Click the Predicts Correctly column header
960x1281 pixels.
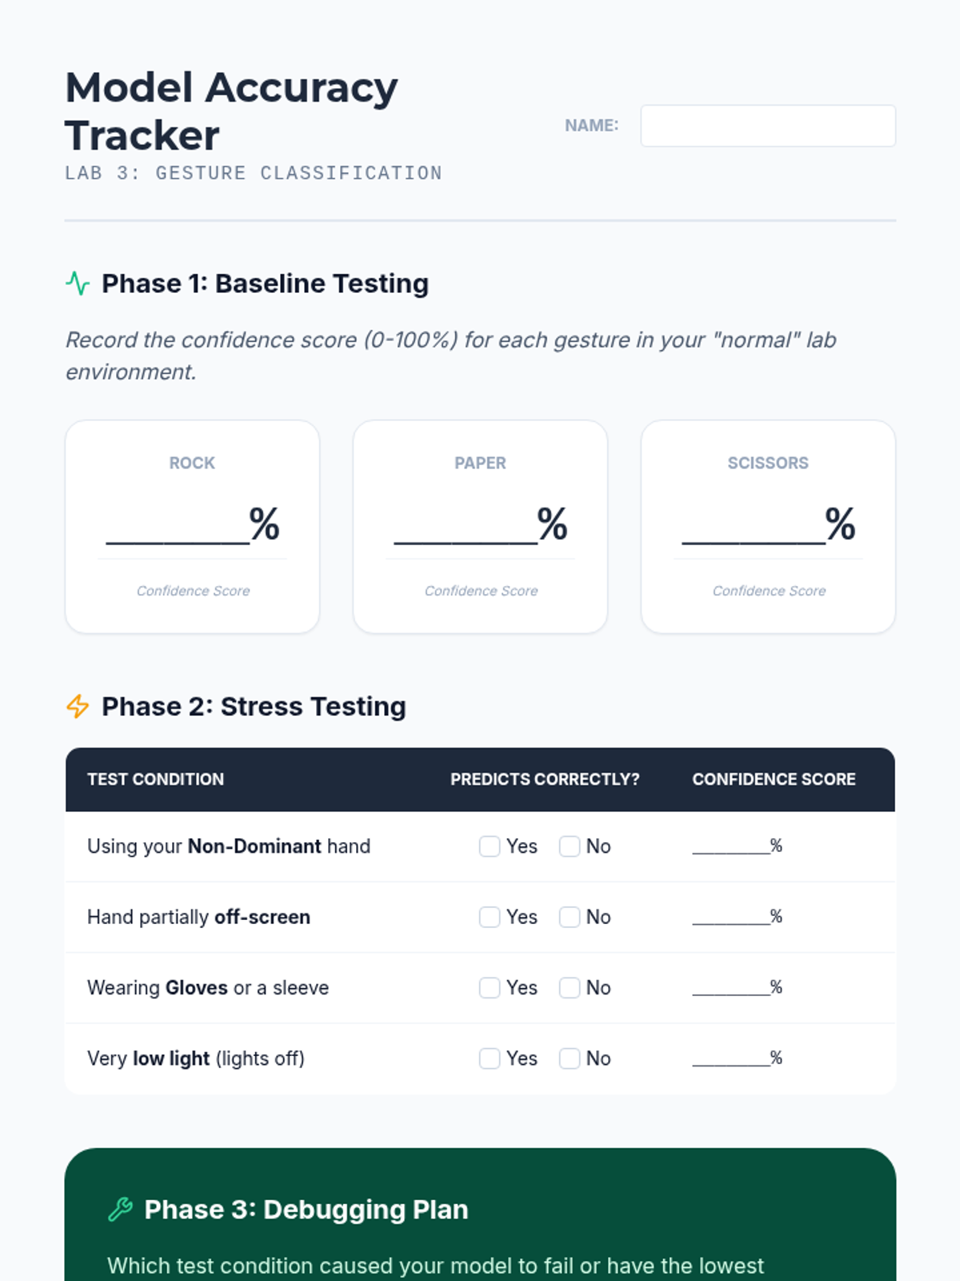click(545, 779)
